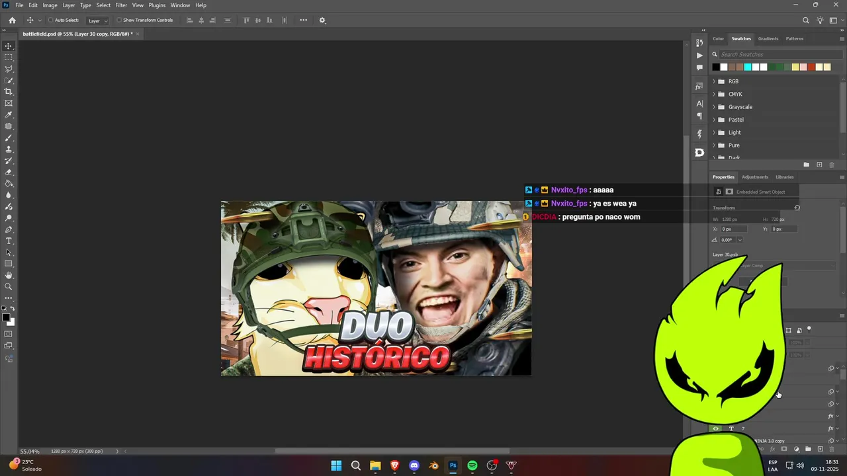Open the Paragraph panel icon

pos(699,116)
